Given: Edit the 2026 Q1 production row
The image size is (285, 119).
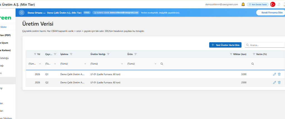Looking at the screenshot, I should point(274,74).
